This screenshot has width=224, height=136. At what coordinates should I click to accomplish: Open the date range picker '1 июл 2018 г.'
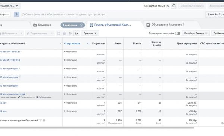[x=215, y=14]
